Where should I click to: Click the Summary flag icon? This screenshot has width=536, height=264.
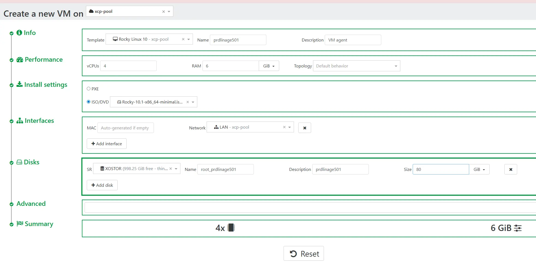pos(20,224)
